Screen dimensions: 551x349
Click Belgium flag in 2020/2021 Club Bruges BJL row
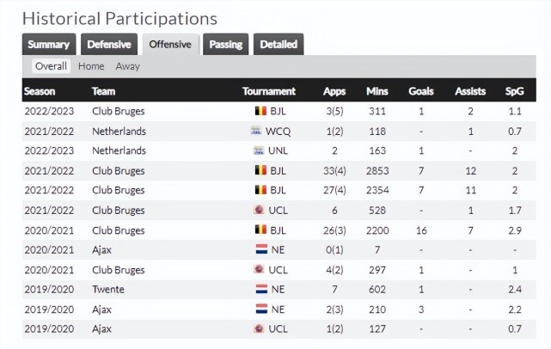(x=261, y=230)
